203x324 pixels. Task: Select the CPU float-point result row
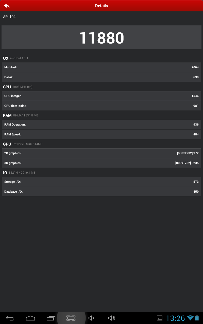pyautogui.click(x=101, y=106)
